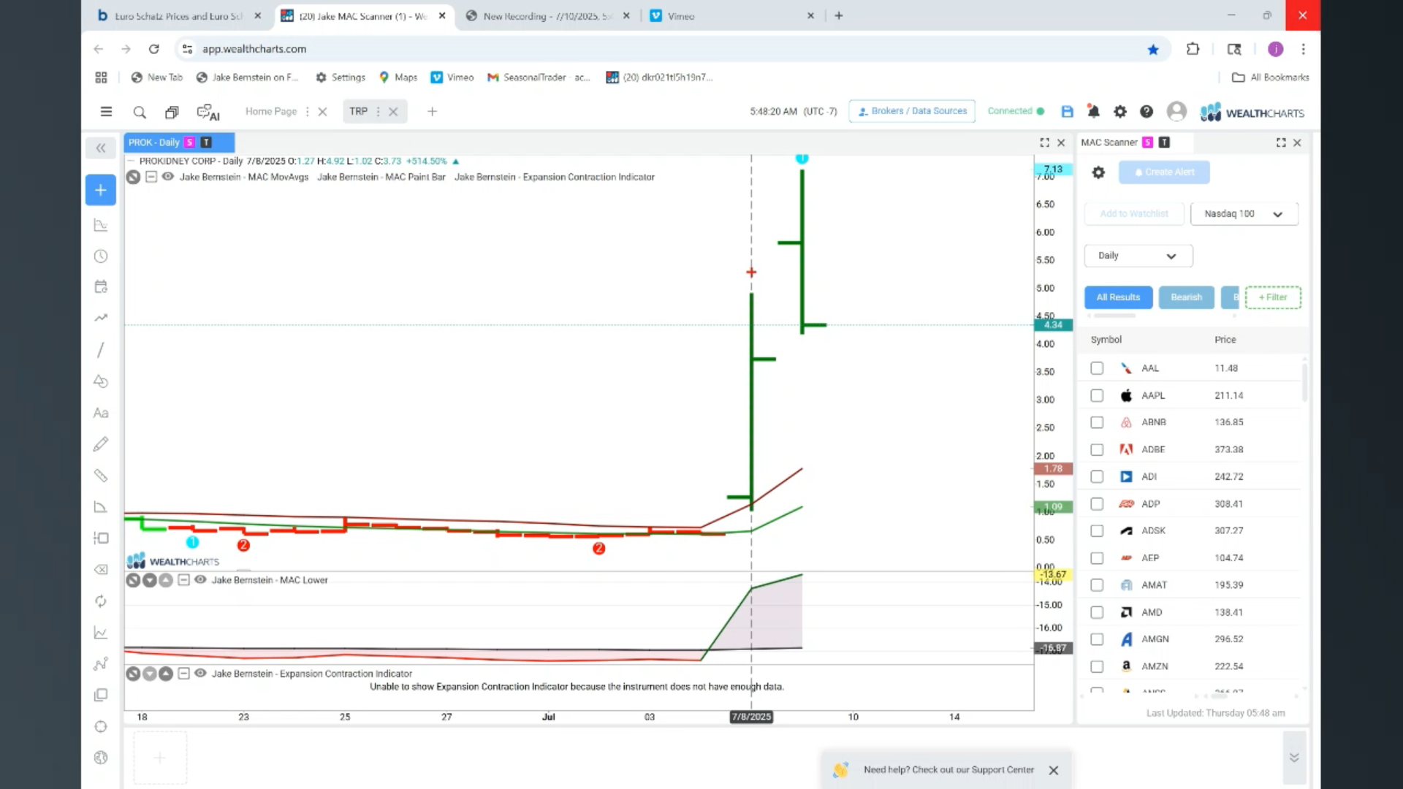Tick the AAPL checkbox

pos(1097,395)
